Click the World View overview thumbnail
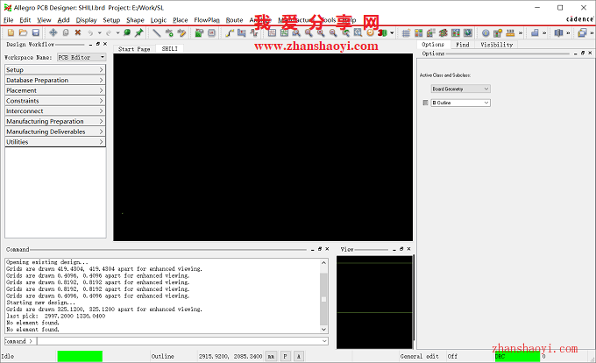The width and height of the screenshot is (596, 363). pyautogui.click(x=374, y=302)
